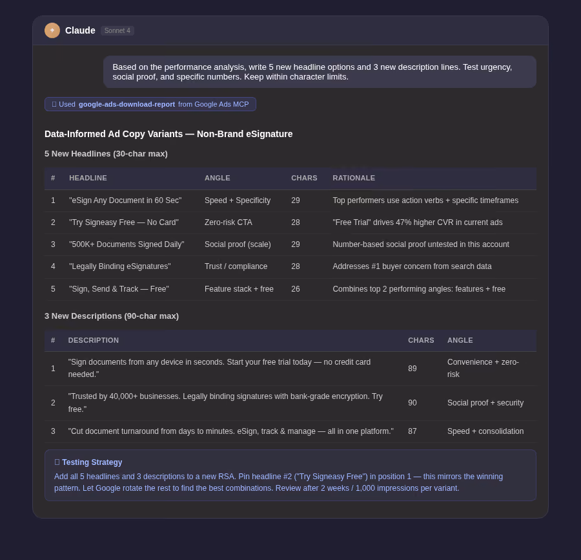Click the ANGLE header in headlines table
The image size is (581, 560).
pyautogui.click(x=217, y=178)
